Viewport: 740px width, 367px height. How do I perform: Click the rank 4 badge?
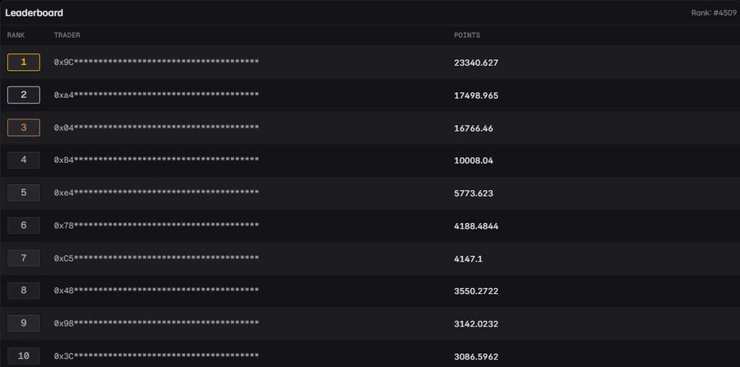point(24,160)
